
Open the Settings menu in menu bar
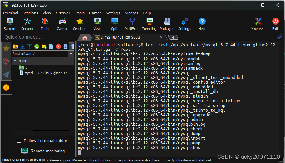click(x=113, y=13)
